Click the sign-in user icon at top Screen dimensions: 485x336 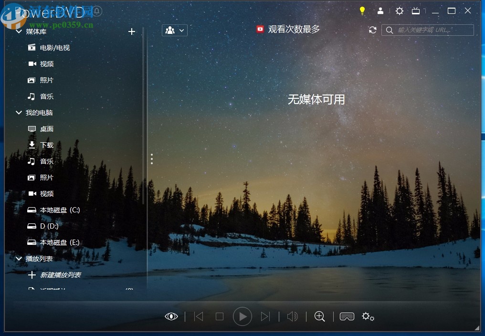point(381,10)
